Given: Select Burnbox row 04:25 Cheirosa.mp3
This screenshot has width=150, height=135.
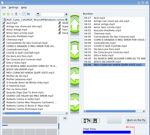Looking at the screenshot, I should pyautogui.click(x=114, y=33).
